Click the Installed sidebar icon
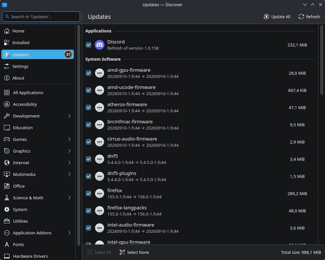The height and width of the screenshot is (260, 325). (7, 43)
